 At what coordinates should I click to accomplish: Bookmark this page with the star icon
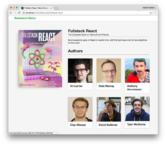point(151,13)
